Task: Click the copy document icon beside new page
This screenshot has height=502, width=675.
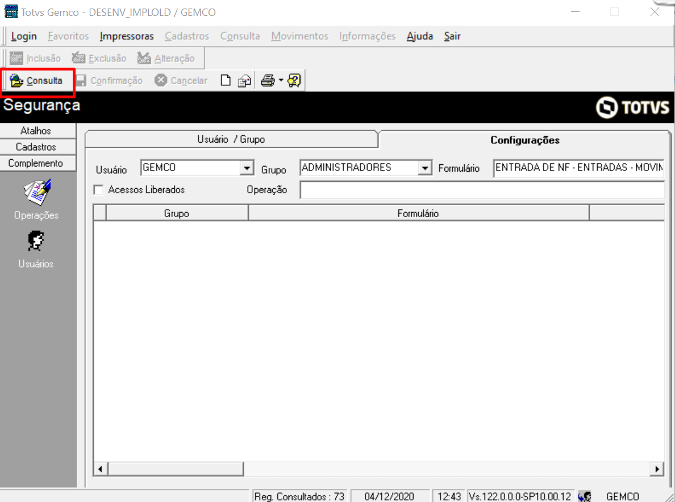Action: click(x=244, y=81)
